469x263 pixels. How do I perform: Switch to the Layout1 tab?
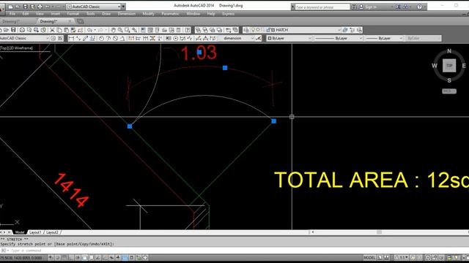point(35,232)
